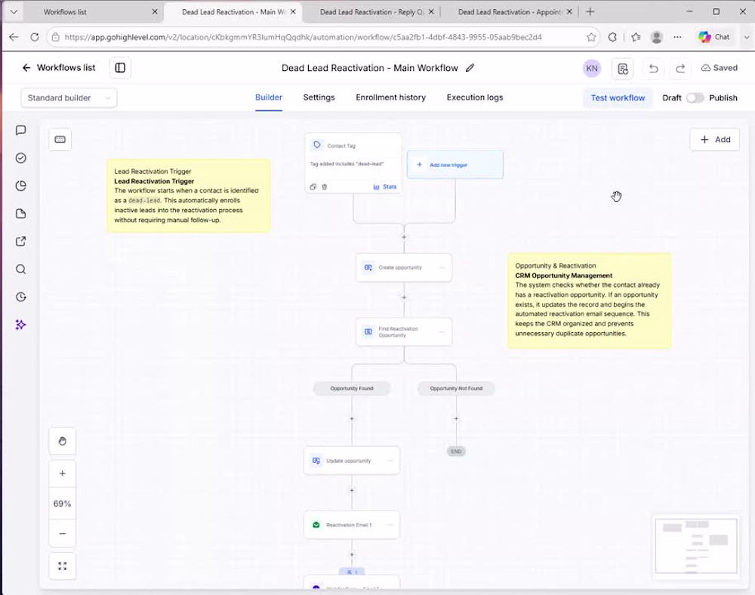Open the external link sidebar icon
This screenshot has height=595, width=755.
pyautogui.click(x=20, y=242)
